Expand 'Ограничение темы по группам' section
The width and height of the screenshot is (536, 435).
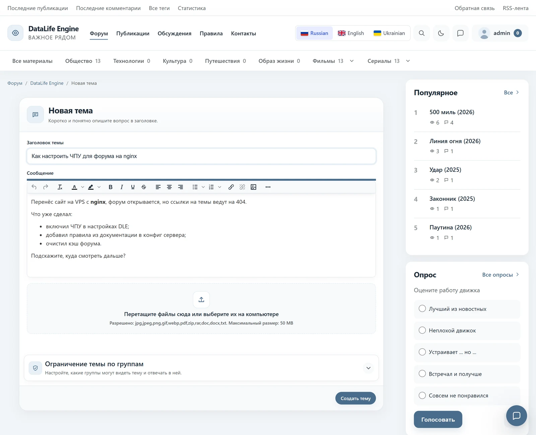pyautogui.click(x=368, y=368)
